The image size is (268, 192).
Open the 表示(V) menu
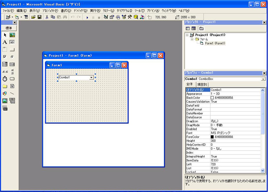(x=34, y=11)
